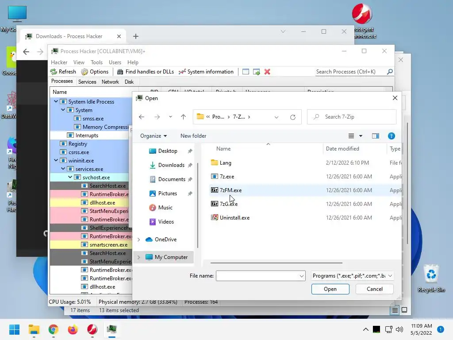Click Refresh in Process Hacker toolbar
Viewport: 453px width, 340px height.
point(63,72)
